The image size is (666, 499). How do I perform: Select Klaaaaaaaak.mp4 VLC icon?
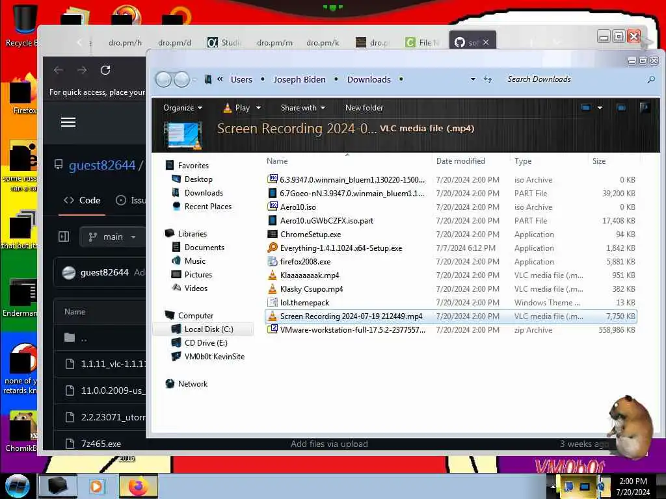[273, 275]
